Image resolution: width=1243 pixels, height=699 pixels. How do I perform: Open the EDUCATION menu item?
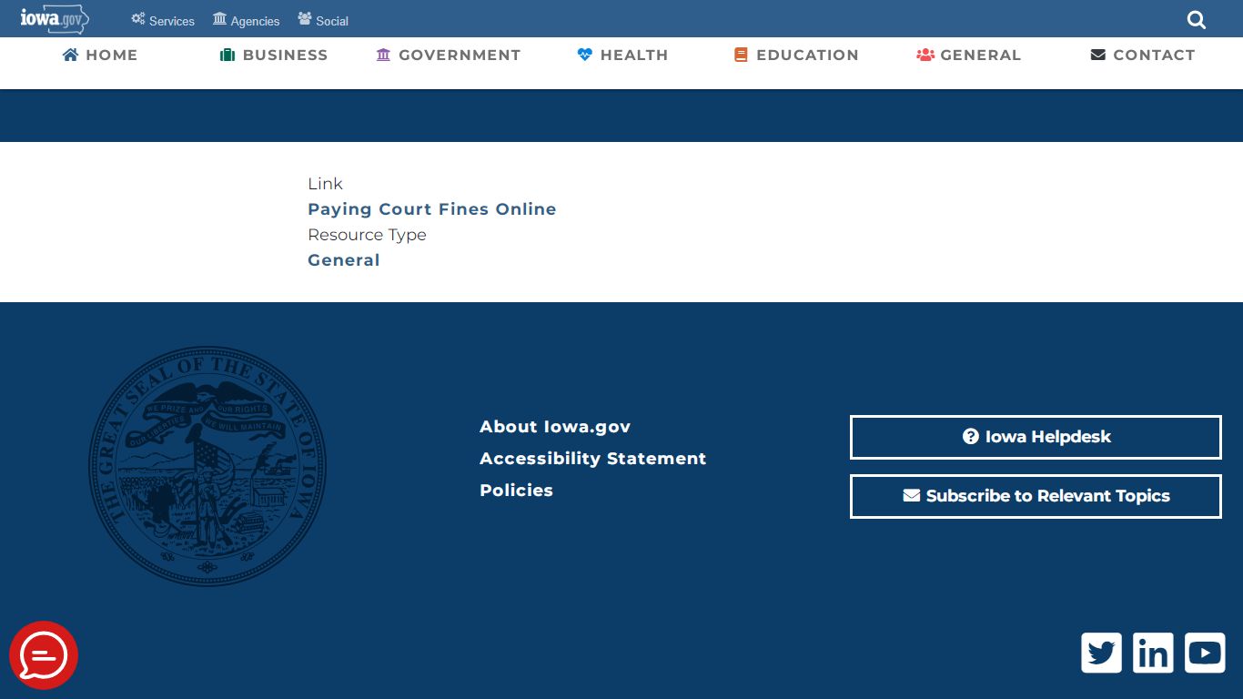796,55
